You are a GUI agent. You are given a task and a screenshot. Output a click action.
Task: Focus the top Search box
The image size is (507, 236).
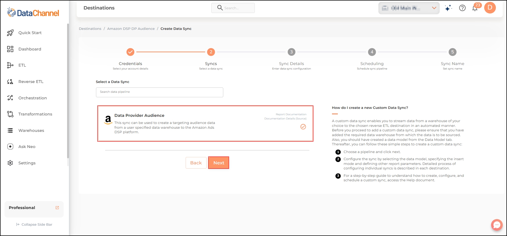click(x=233, y=8)
